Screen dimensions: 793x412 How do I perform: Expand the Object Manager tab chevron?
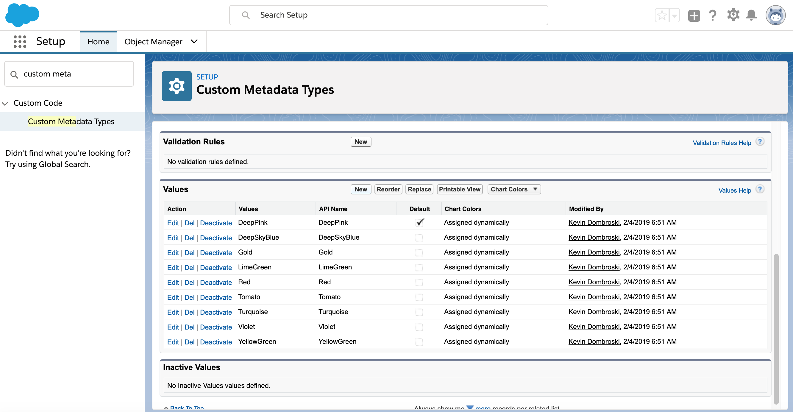click(x=194, y=41)
